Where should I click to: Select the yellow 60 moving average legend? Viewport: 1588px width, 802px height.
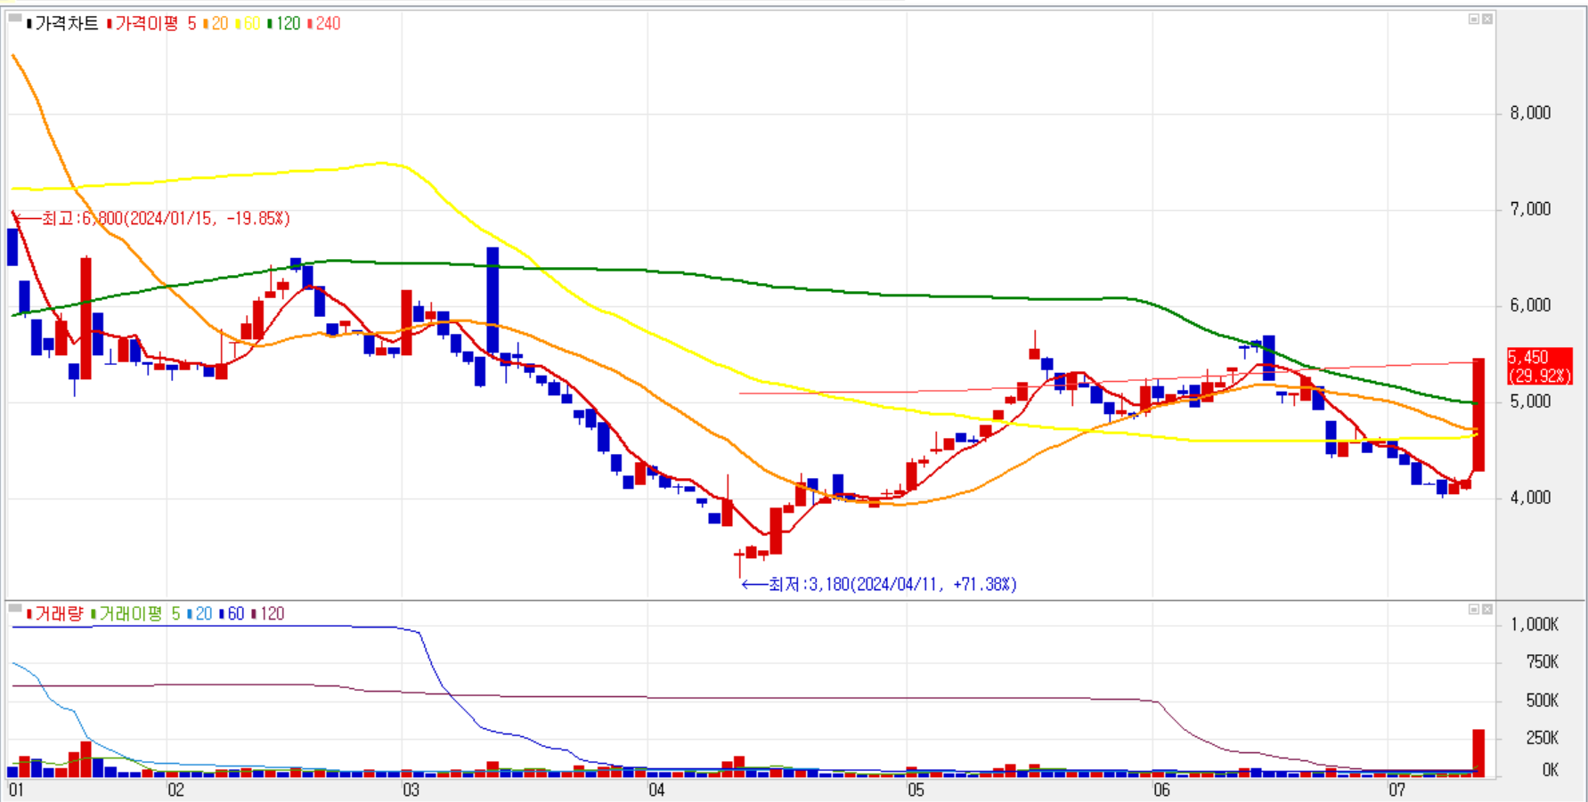[248, 24]
